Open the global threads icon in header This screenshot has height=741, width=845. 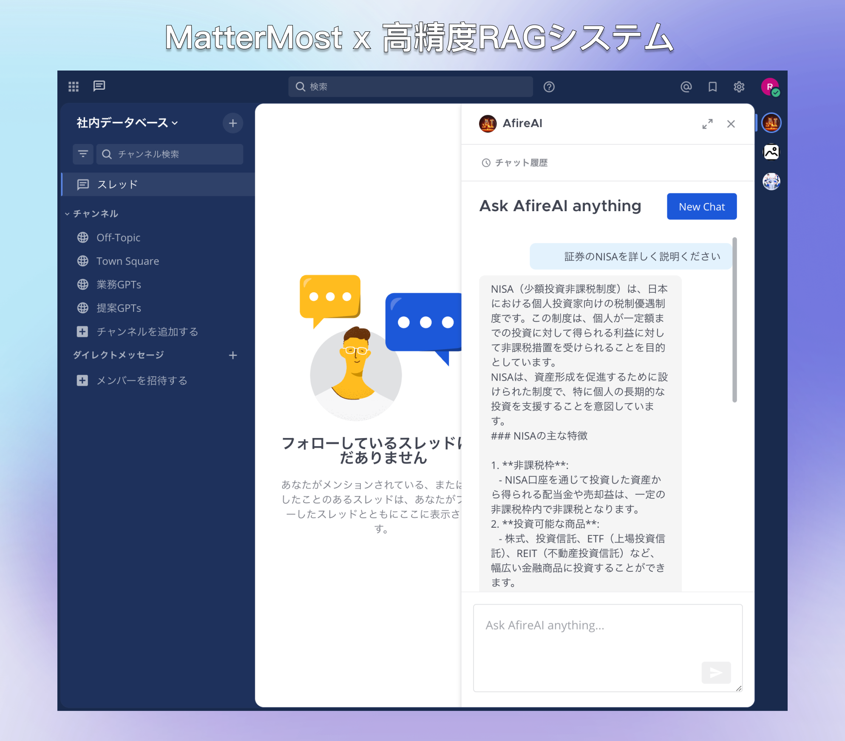click(99, 86)
